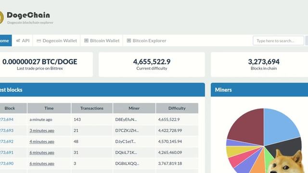Click the Dogecoin Wallet card icon
308x173 pixels.
pyautogui.click(x=38, y=40)
